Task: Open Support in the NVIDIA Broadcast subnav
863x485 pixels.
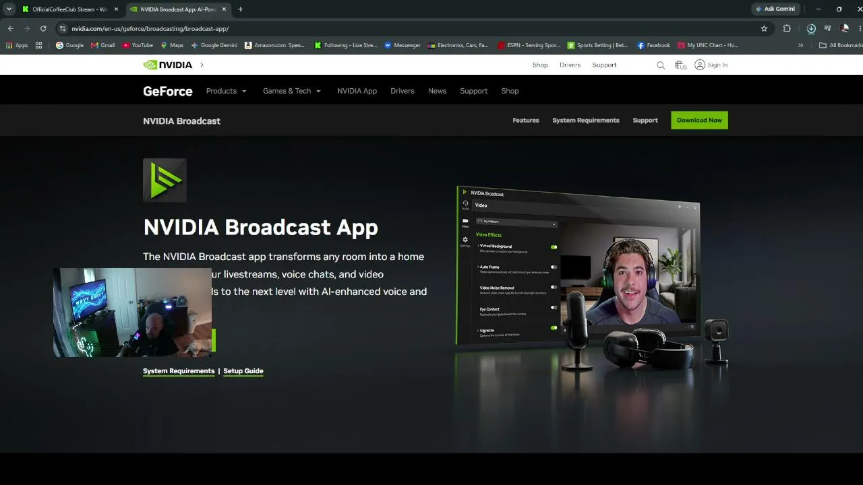Action: click(x=645, y=120)
